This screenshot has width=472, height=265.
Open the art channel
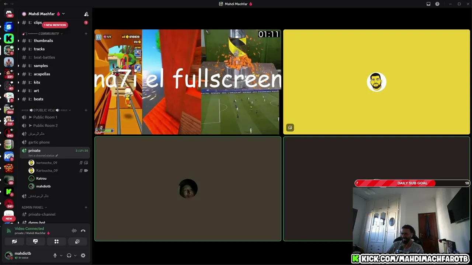click(x=55, y=91)
